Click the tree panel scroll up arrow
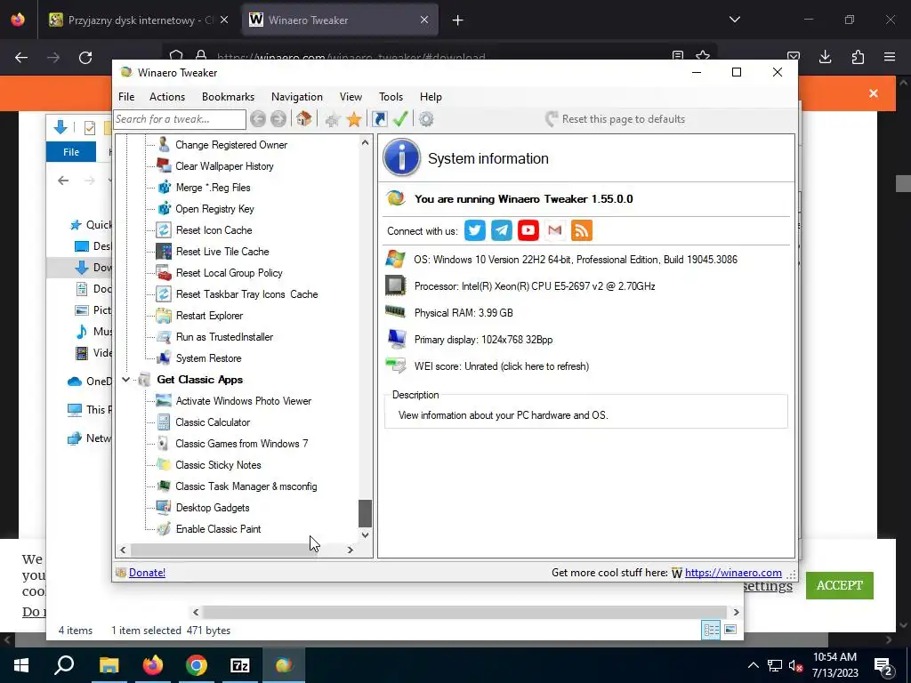Image resolution: width=911 pixels, height=683 pixels. (365, 142)
